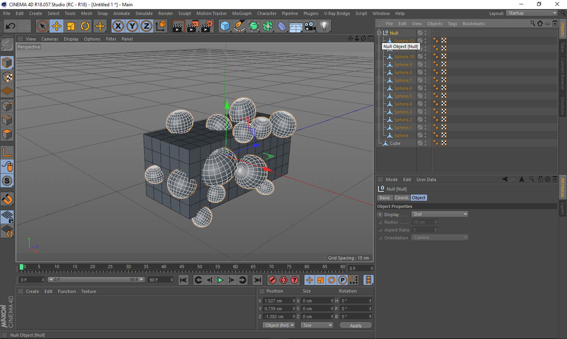Image resolution: width=567 pixels, height=339 pixels.
Task: Click the Undo arrow icon
Action: pos(10,26)
